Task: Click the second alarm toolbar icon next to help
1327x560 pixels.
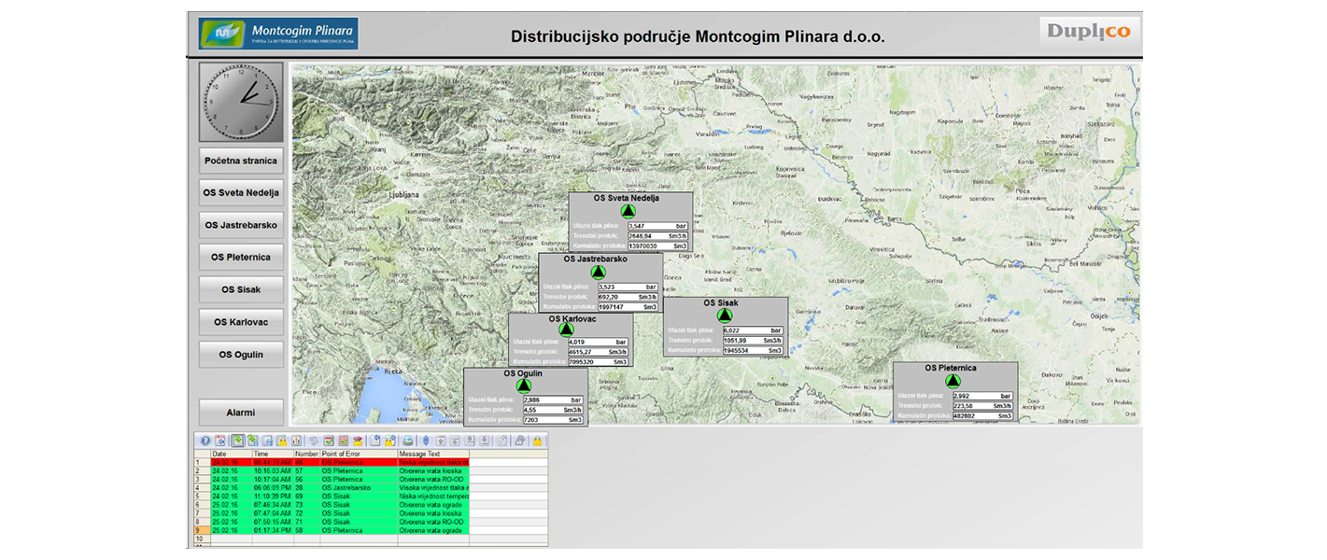Action: 219,441
